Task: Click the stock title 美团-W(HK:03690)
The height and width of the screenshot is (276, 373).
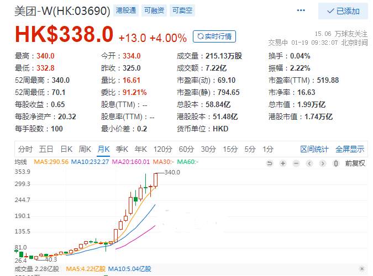Action: tap(62, 11)
